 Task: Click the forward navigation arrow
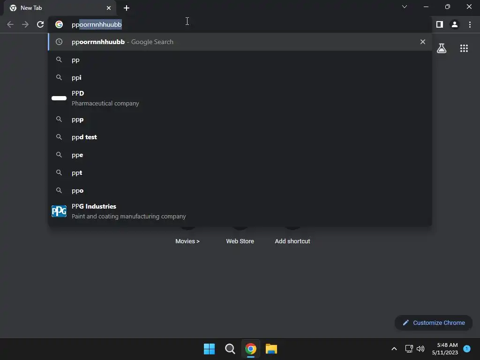pyautogui.click(x=25, y=24)
